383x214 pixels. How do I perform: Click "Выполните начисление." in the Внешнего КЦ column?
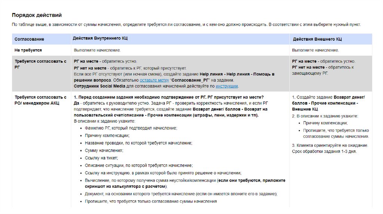tap(315, 50)
